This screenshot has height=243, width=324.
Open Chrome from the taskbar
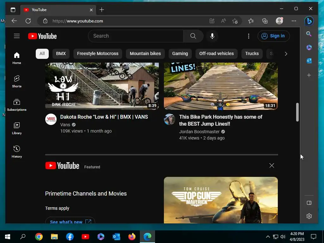pyautogui.click(x=39, y=237)
